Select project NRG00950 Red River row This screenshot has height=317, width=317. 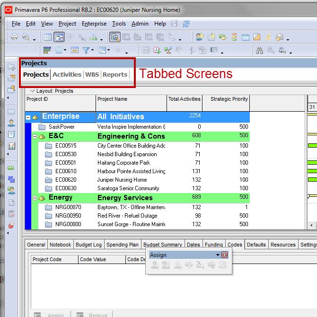tap(138, 216)
